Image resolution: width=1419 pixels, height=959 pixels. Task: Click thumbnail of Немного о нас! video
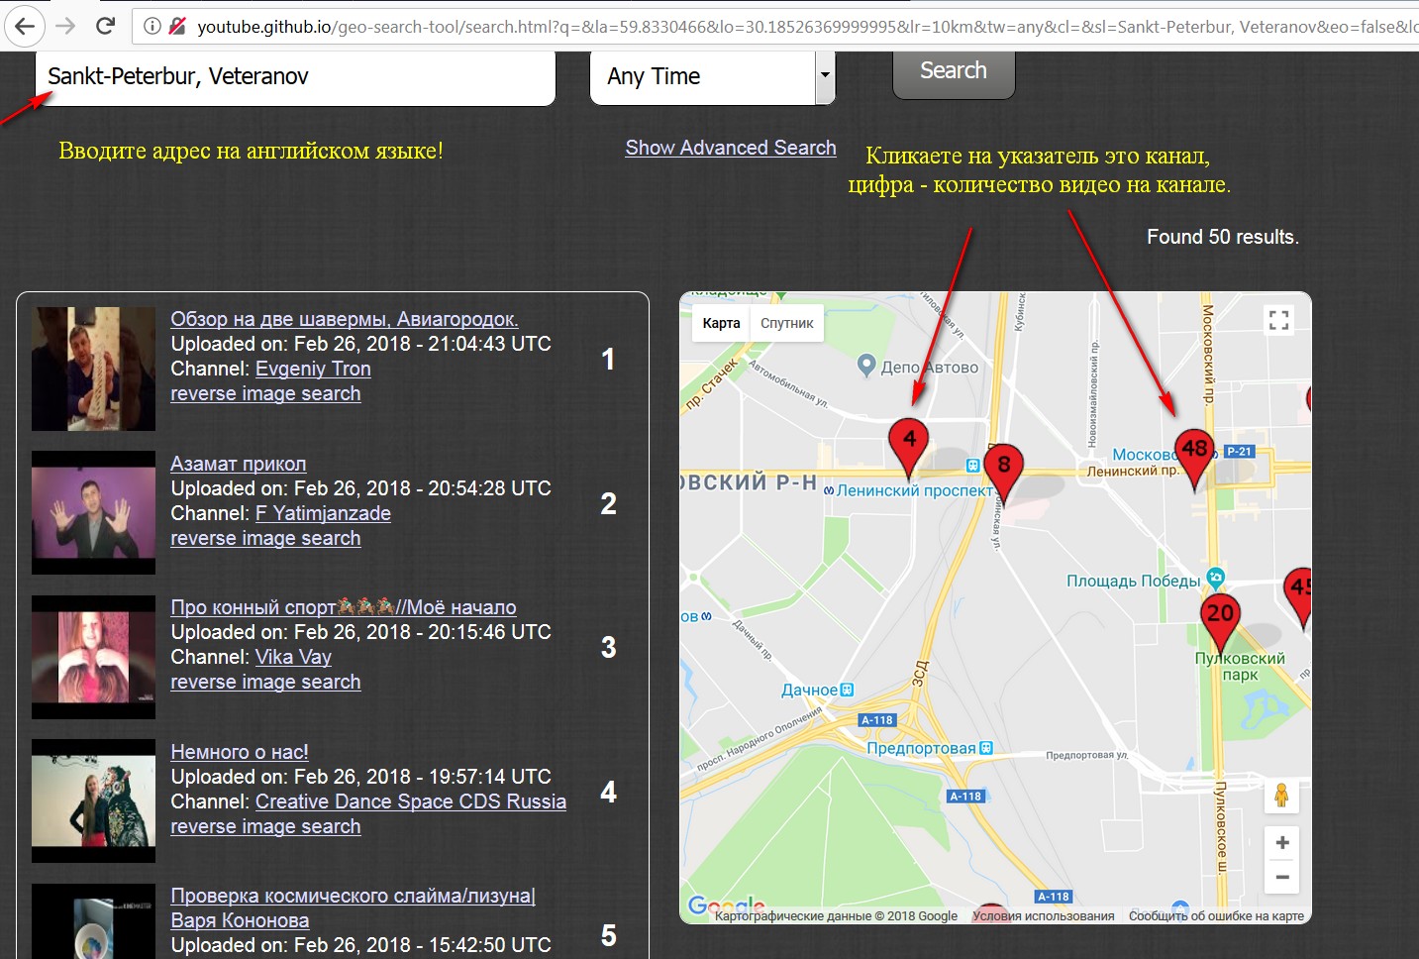tap(93, 800)
